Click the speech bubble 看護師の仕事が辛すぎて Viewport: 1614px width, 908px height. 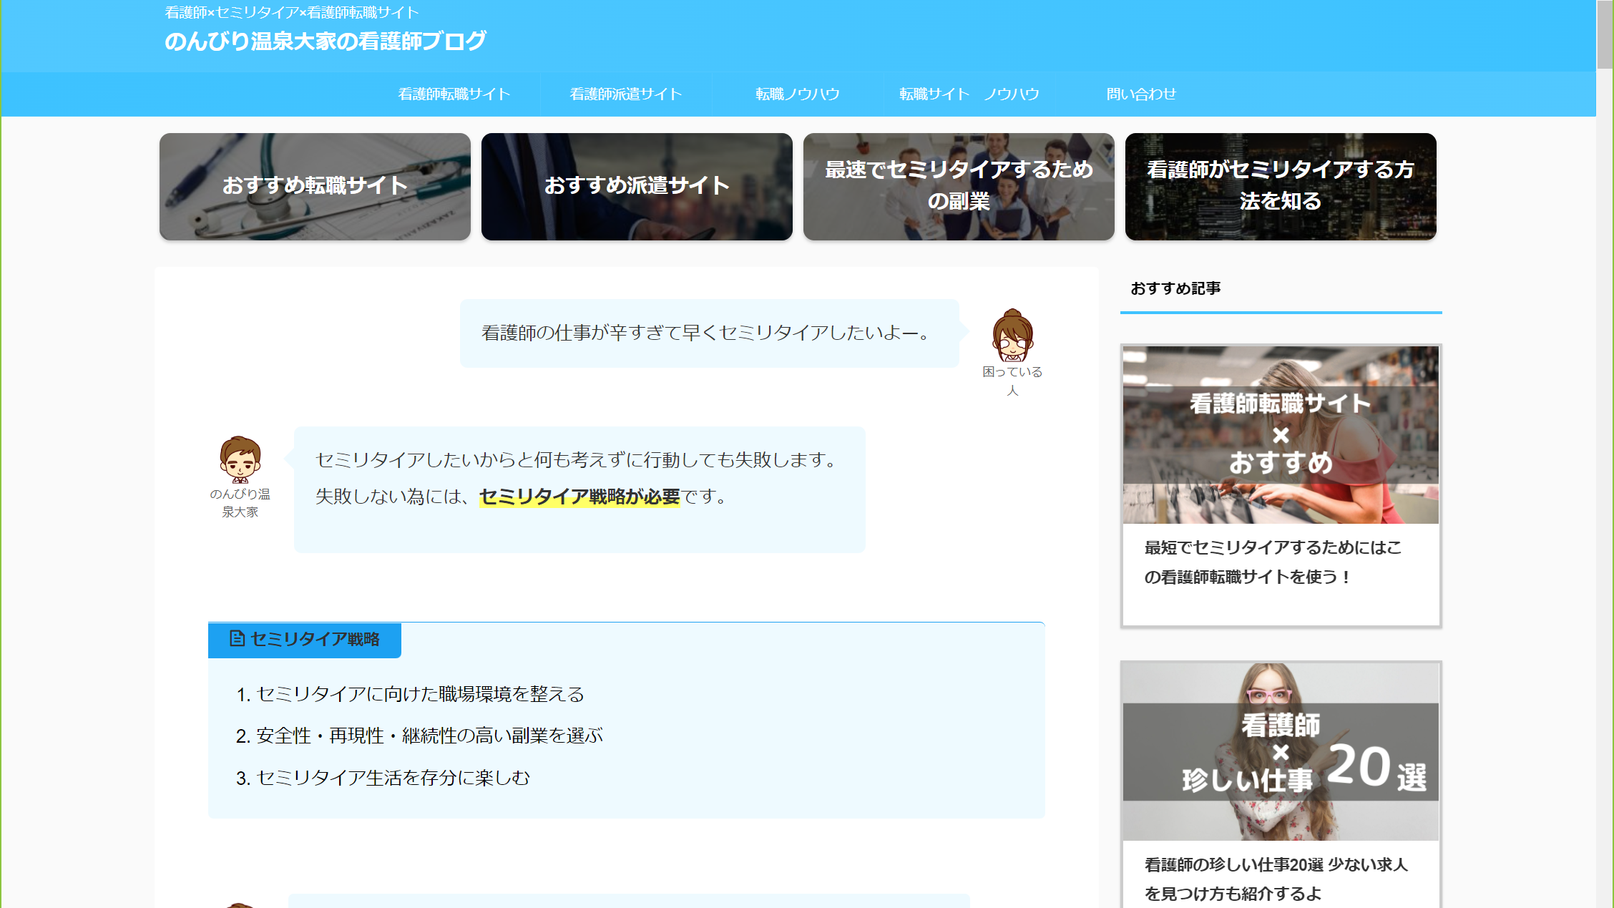point(710,333)
